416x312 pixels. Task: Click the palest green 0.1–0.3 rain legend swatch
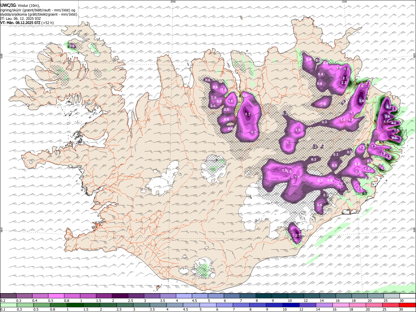[x=8, y=305]
